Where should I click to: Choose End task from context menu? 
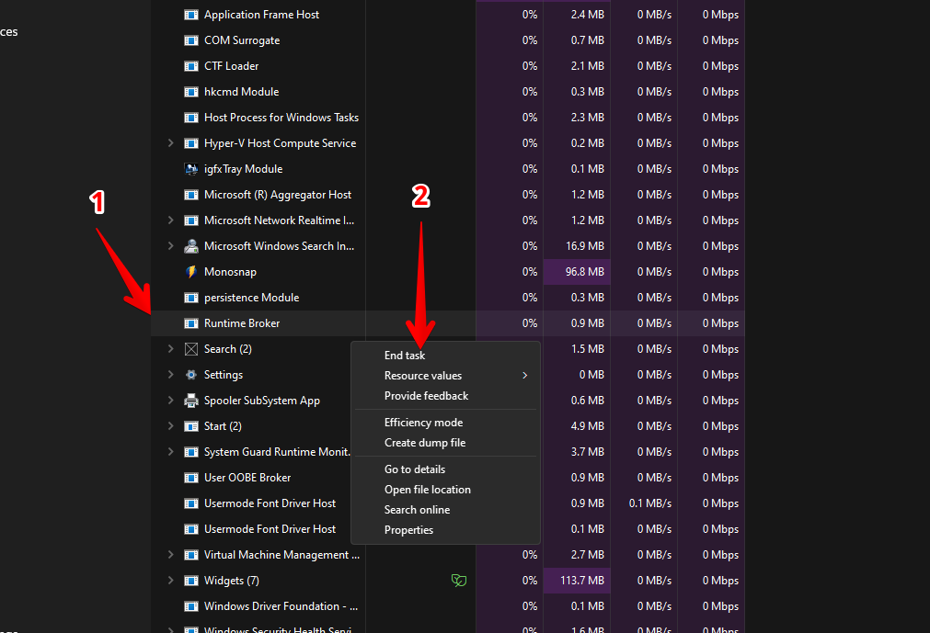point(405,356)
